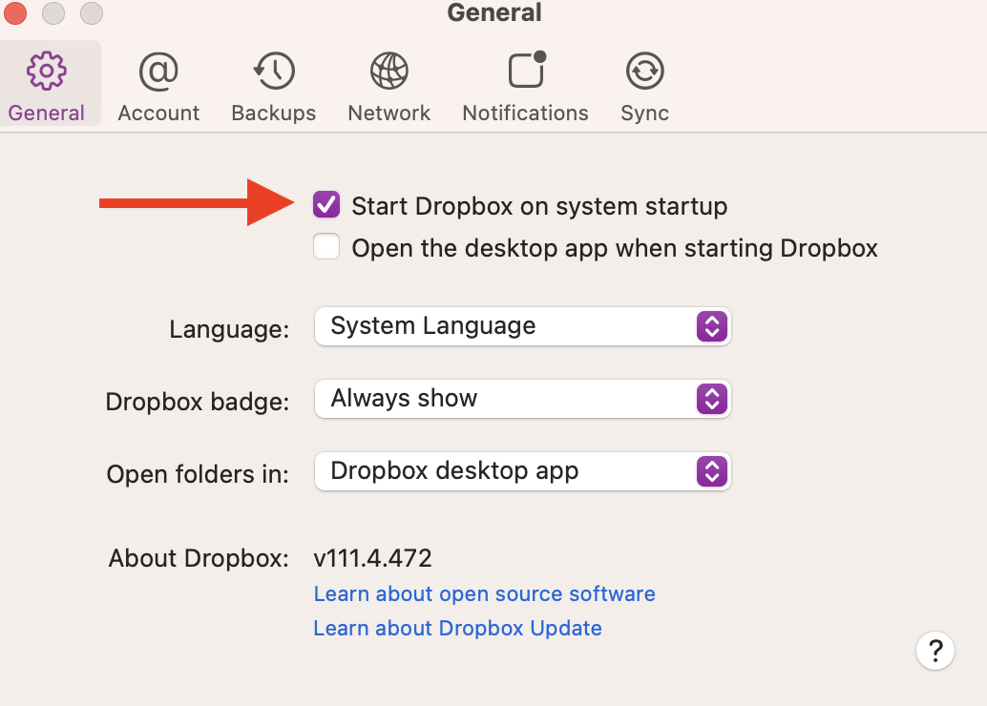Close the General preferences window
Image resolution: width=987 pixels, height=706 pixels.
[x=14, y=12]
